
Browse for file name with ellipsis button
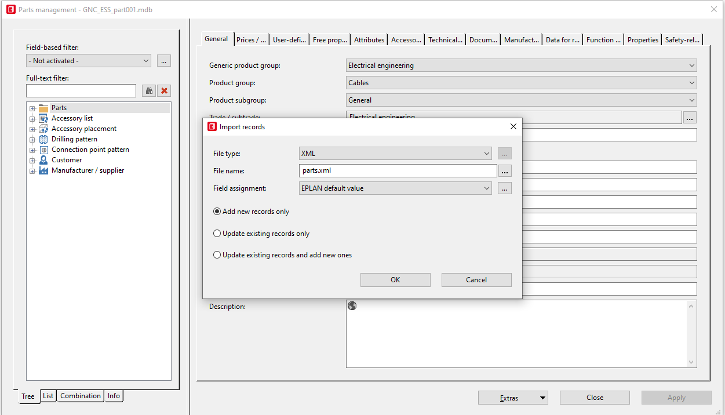(x=505, y=171)
